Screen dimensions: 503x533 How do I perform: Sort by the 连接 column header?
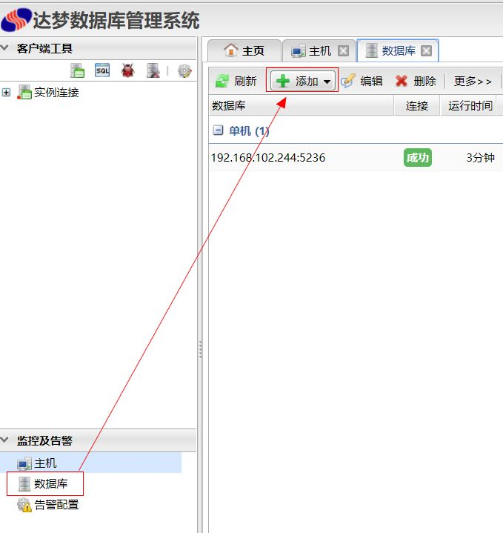[x=417, y=106]
